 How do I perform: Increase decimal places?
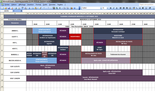tap(146, 8)
